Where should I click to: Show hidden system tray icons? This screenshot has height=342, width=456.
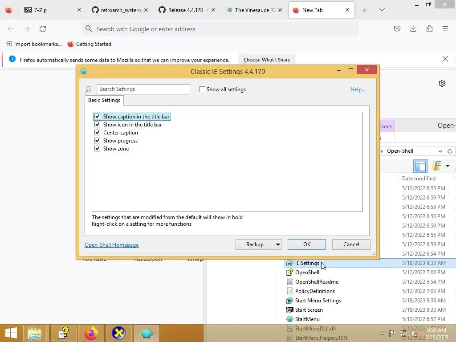tap(382, 334)
